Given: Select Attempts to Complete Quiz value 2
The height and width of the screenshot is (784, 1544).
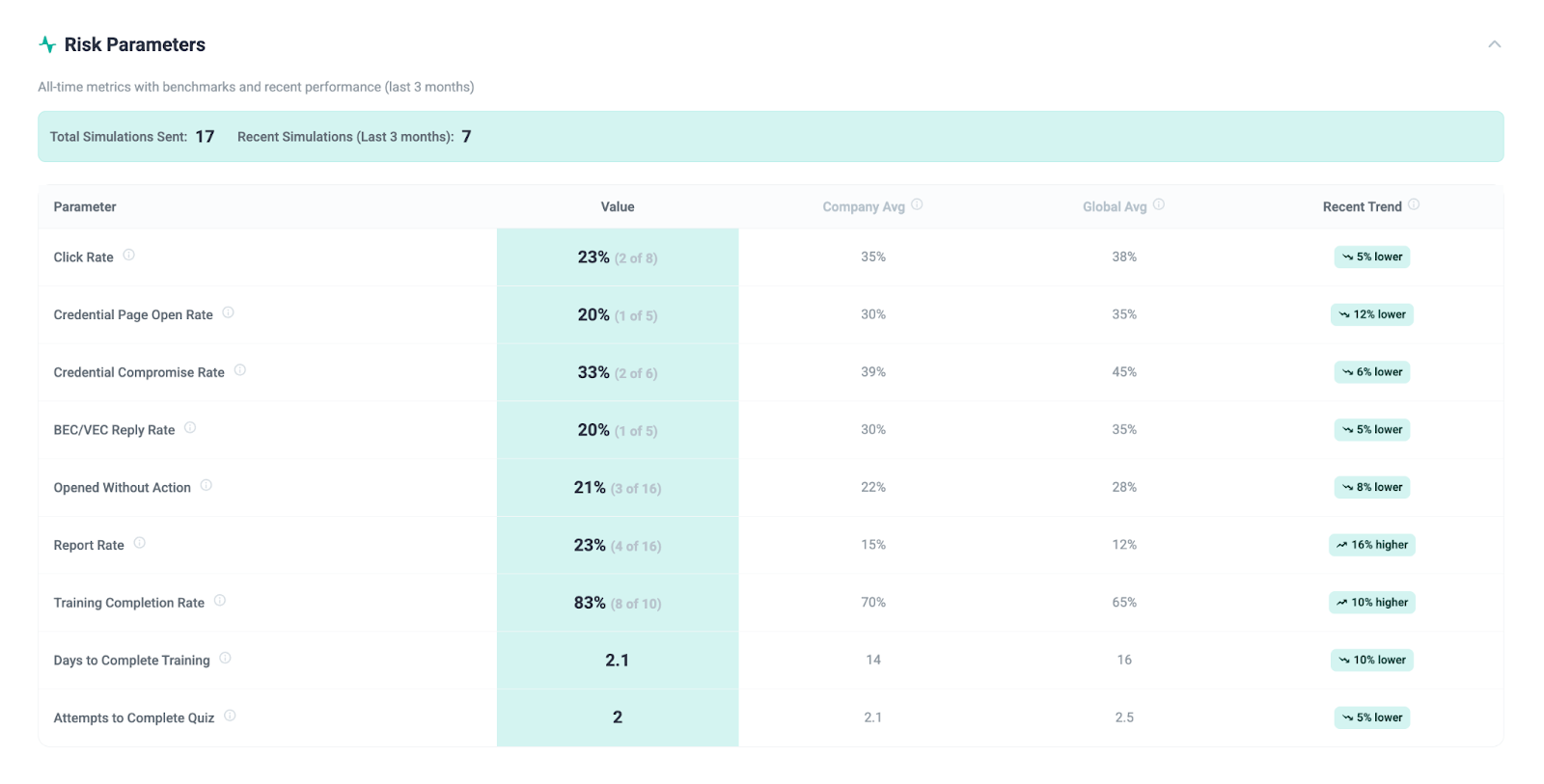Looking at the screenshot, I should coord(618,717).
